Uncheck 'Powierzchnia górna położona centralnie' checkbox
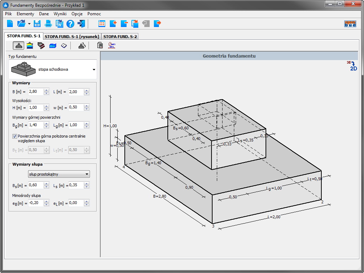 click(15, 136)
